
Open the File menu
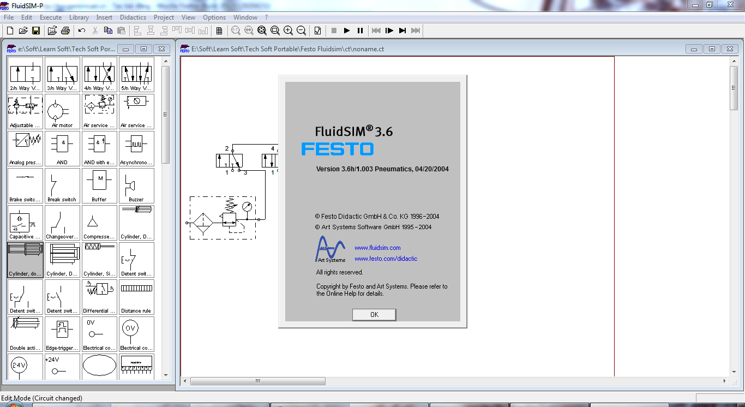tap(9, 17)
